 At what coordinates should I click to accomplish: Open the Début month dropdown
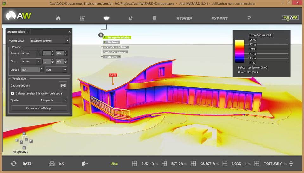pos(31,53)
